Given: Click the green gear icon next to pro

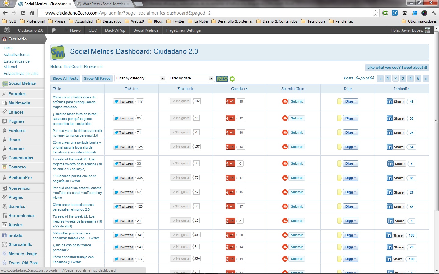Looking at the screenshot, I should tap(232, 79).
